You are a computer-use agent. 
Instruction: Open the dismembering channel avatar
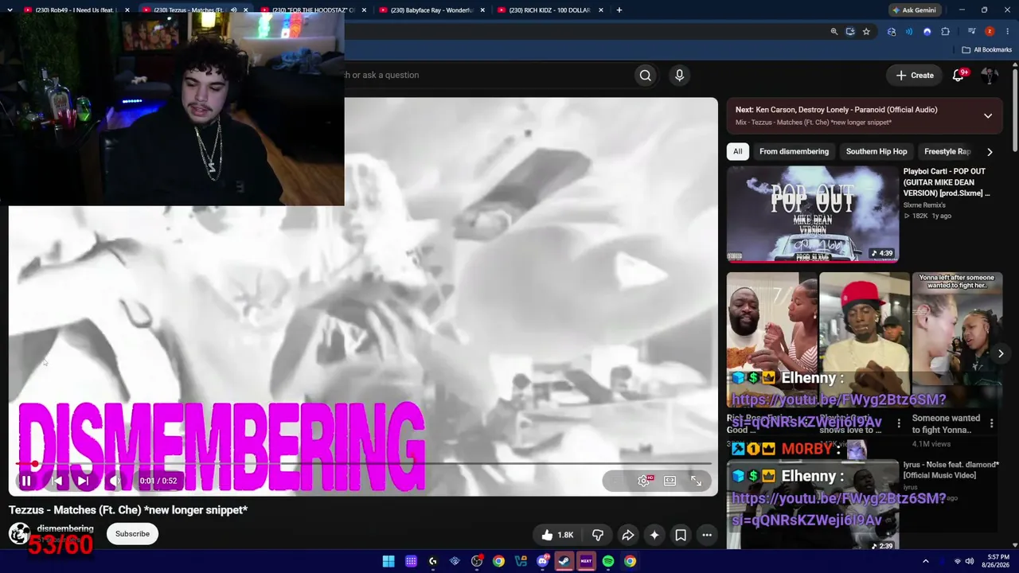coord(19,534)
